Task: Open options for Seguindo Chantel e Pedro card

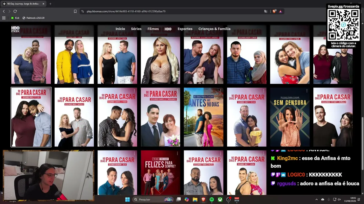Action: click(x=134, y=91)
